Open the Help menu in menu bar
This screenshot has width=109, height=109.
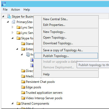tap(27, 10)
